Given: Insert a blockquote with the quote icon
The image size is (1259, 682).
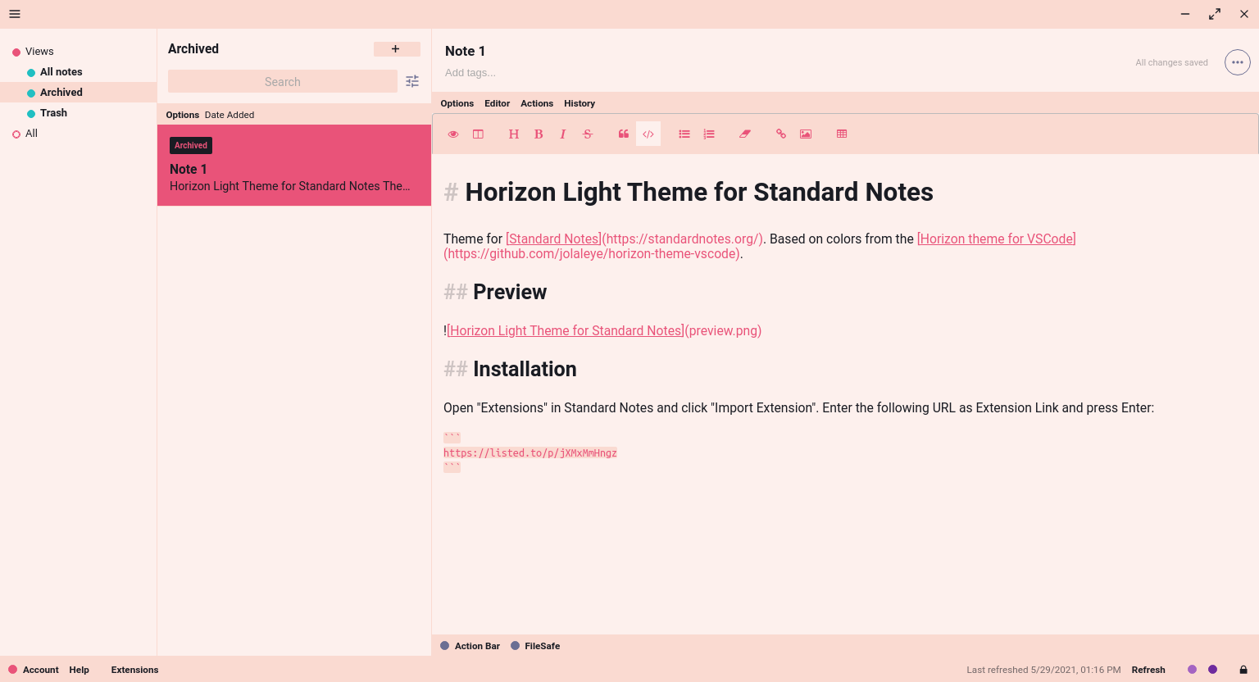Looking at the screenshot, I should [x=624, y=134].
